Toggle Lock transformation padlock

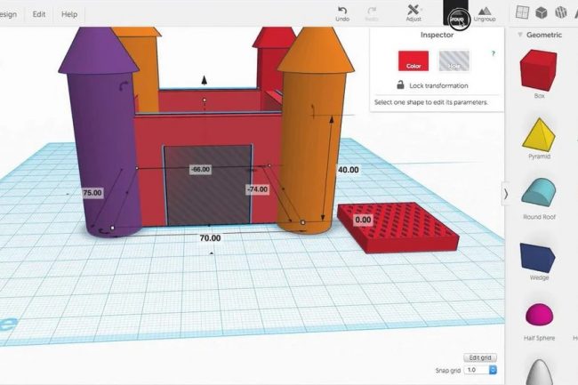pos(401,85)
